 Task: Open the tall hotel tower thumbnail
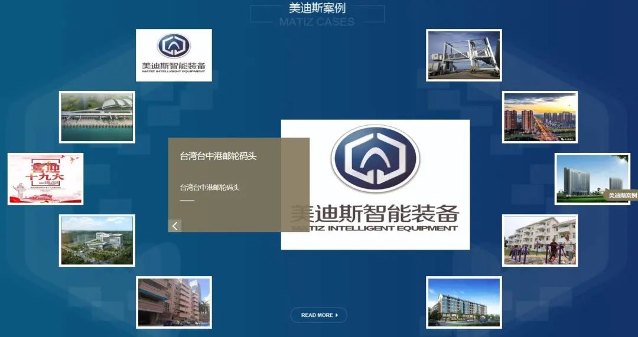click(x=592, y=179)
